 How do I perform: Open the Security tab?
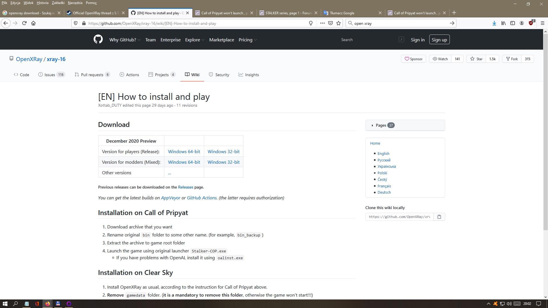point(219,75)
